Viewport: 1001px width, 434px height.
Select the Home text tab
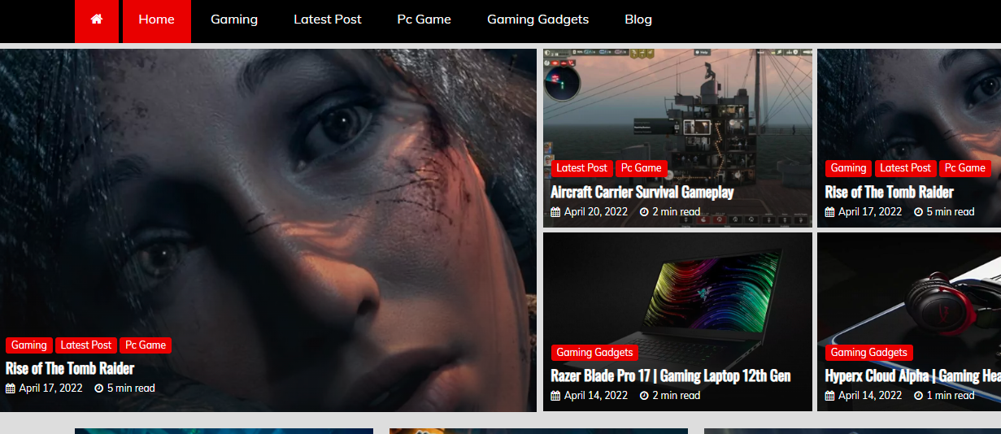156,20
